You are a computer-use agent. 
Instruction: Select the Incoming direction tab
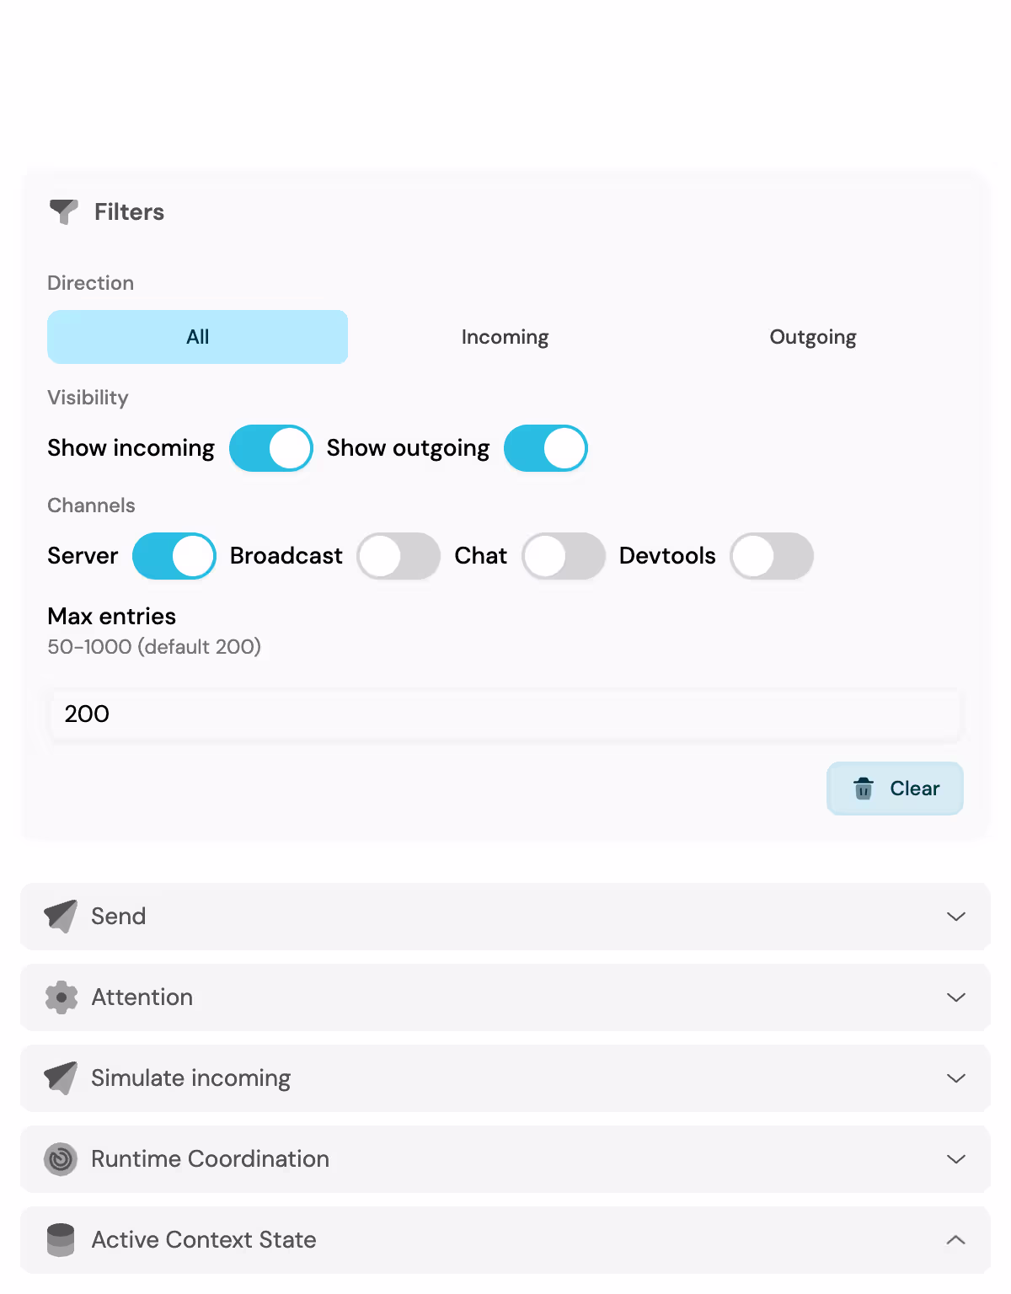(x=505, y=337)
